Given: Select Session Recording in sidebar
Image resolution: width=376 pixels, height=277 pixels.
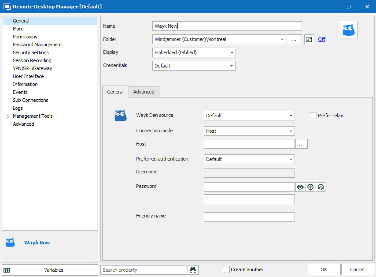Looking at the screenshot, I should [x=32, y=60].
